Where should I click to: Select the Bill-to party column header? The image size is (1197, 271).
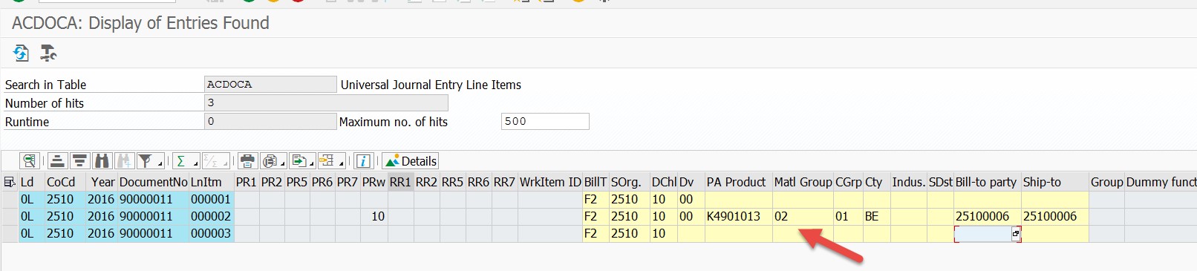987,182
